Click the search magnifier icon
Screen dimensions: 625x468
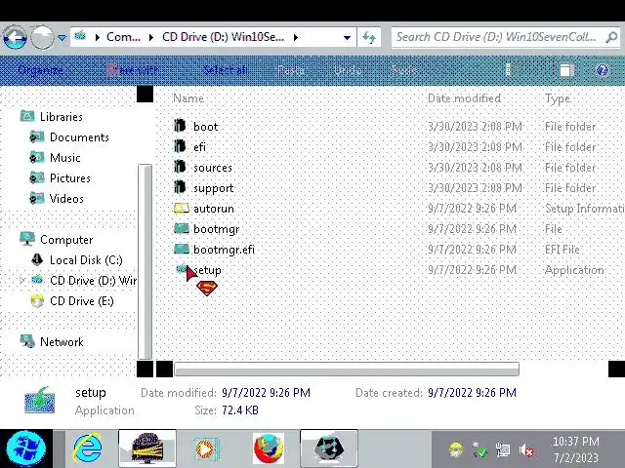tap(611, 37)
